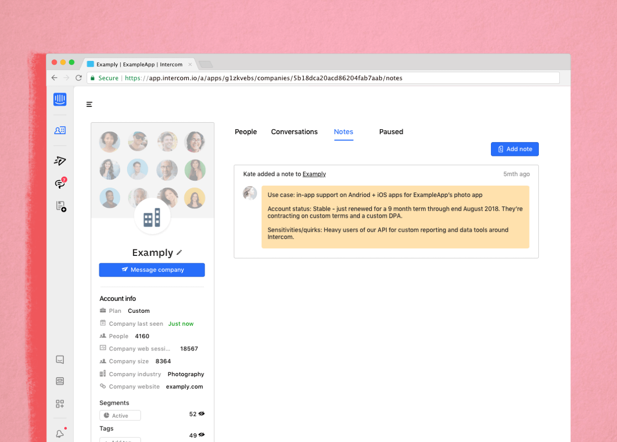This screenshot has height=442, width=617.
Task: Switch to the People tab
Action: 246,132
